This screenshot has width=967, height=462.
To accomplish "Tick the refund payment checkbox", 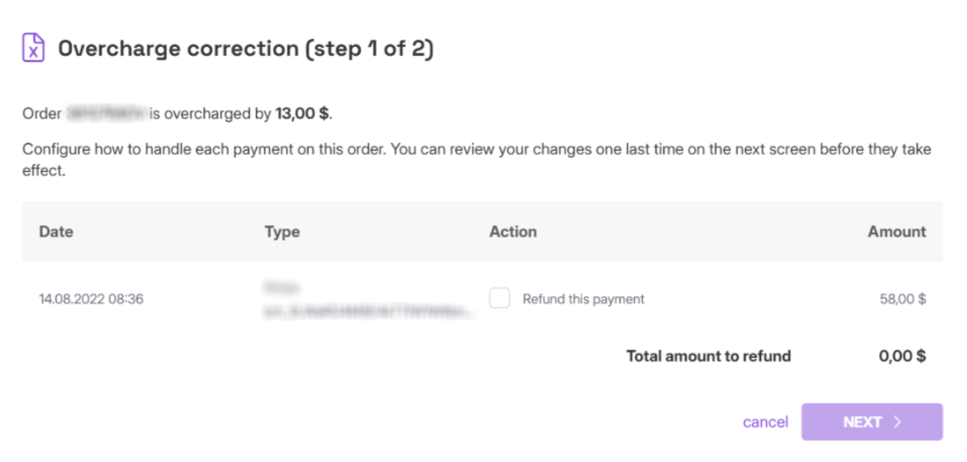I will point(500,298).
